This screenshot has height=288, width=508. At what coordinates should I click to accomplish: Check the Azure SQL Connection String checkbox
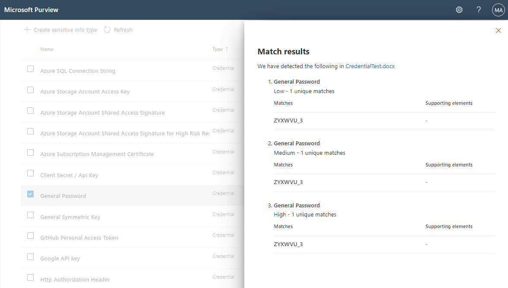[x=31, y=69]
